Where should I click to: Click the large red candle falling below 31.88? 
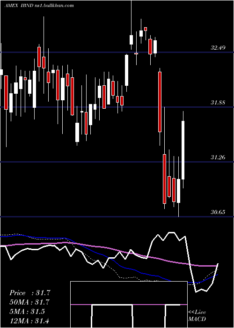[160, 102]
